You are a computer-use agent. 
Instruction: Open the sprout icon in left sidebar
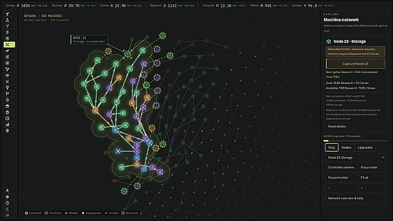tap(7, 14)
